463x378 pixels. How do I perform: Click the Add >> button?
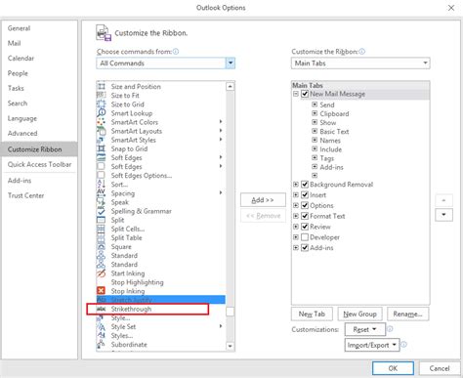[263, 200]
